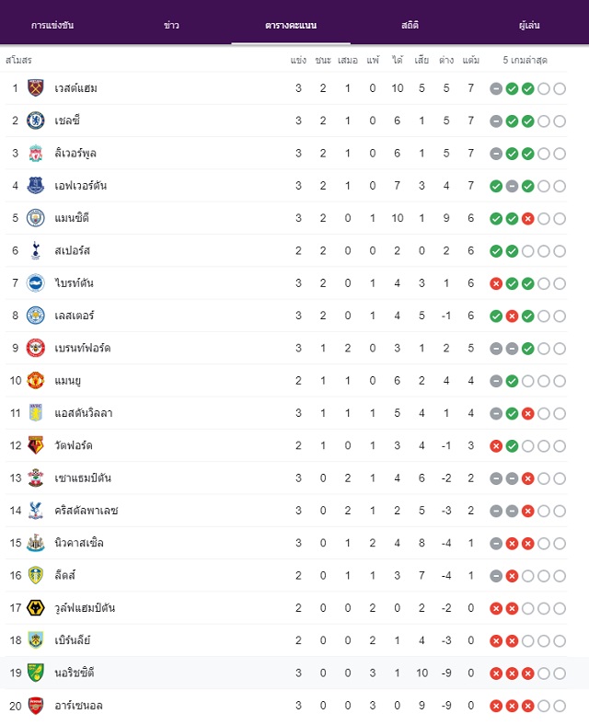Viewport: 589px width, 725px height.
Task: Switch to the สถิติ tab
Action: 410,25
